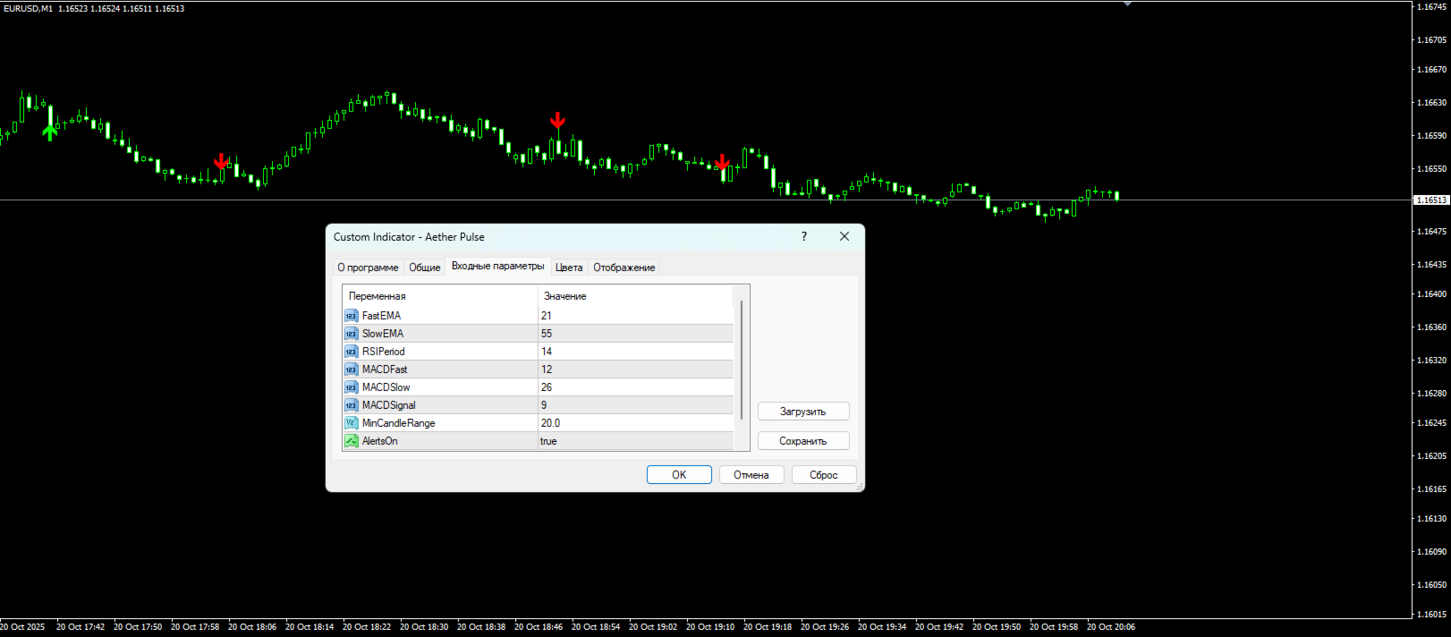Select the MACDSlow value 26
Screen dimensions: 1451x637
point(635,387)
